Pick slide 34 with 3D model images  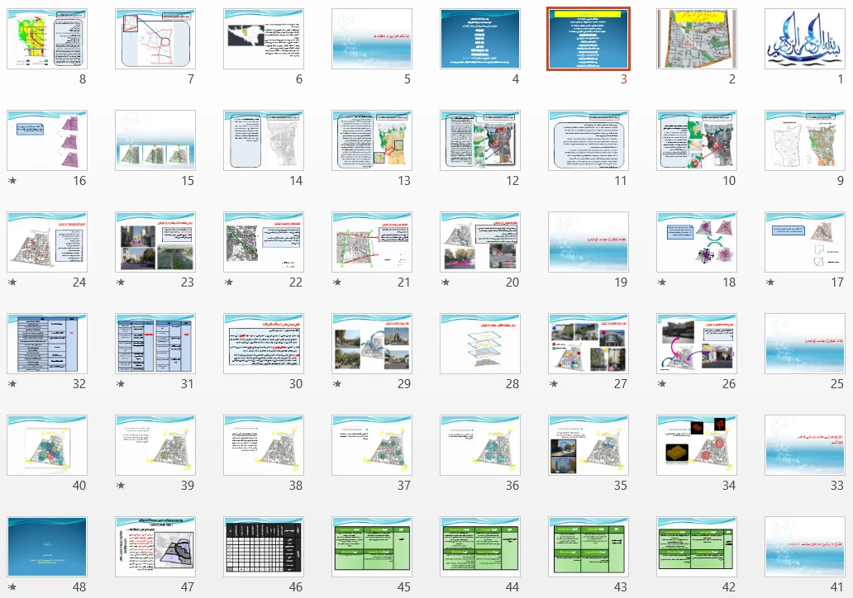[696, 445]
